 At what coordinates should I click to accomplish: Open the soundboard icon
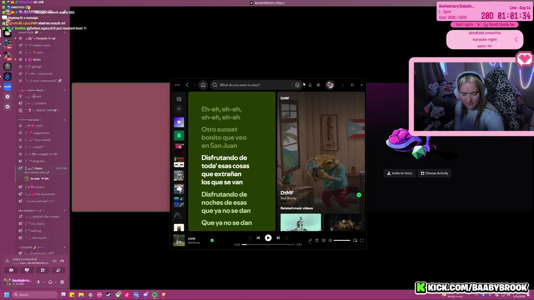(x=58, y=270)
